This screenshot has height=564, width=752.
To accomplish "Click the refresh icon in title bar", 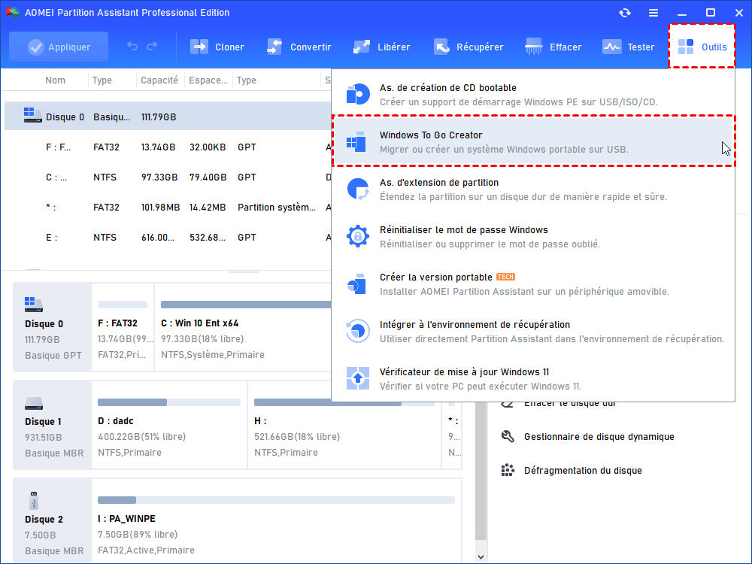I will tap(625, 13).
